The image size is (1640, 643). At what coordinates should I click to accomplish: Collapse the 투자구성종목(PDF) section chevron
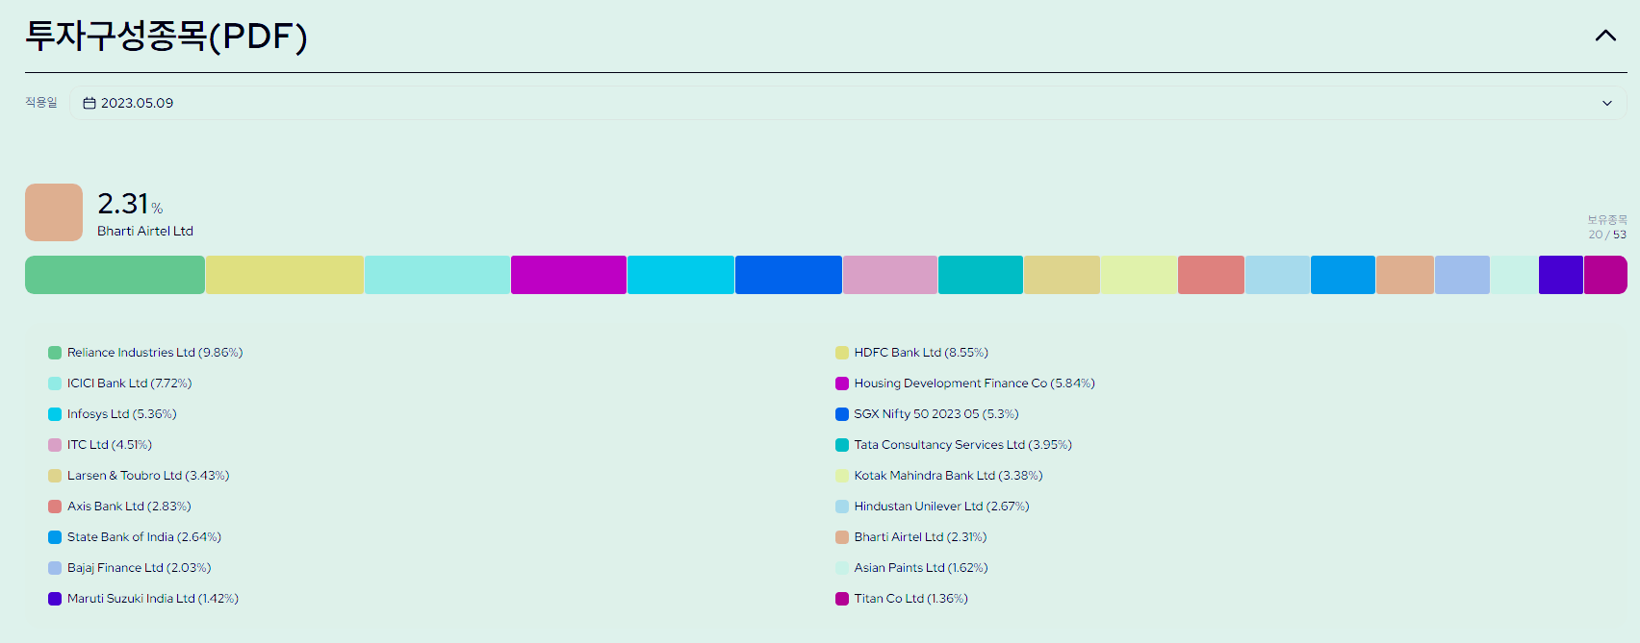pos(1605,36)
